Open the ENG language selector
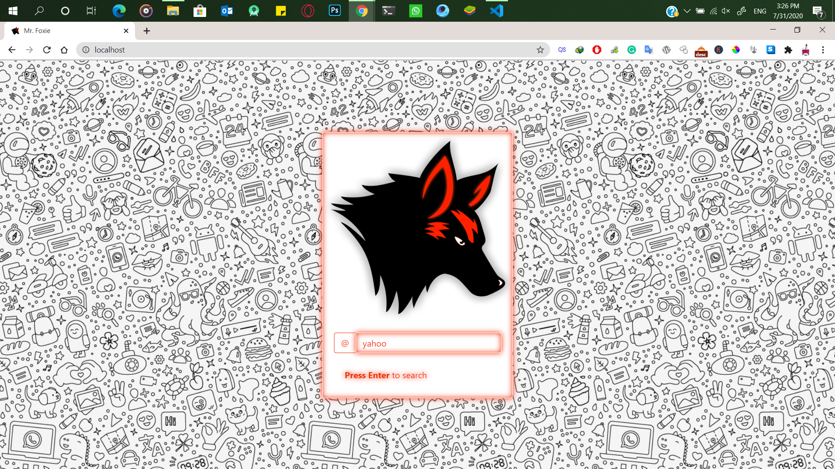 pyautogui.click(x=760, y=11)
